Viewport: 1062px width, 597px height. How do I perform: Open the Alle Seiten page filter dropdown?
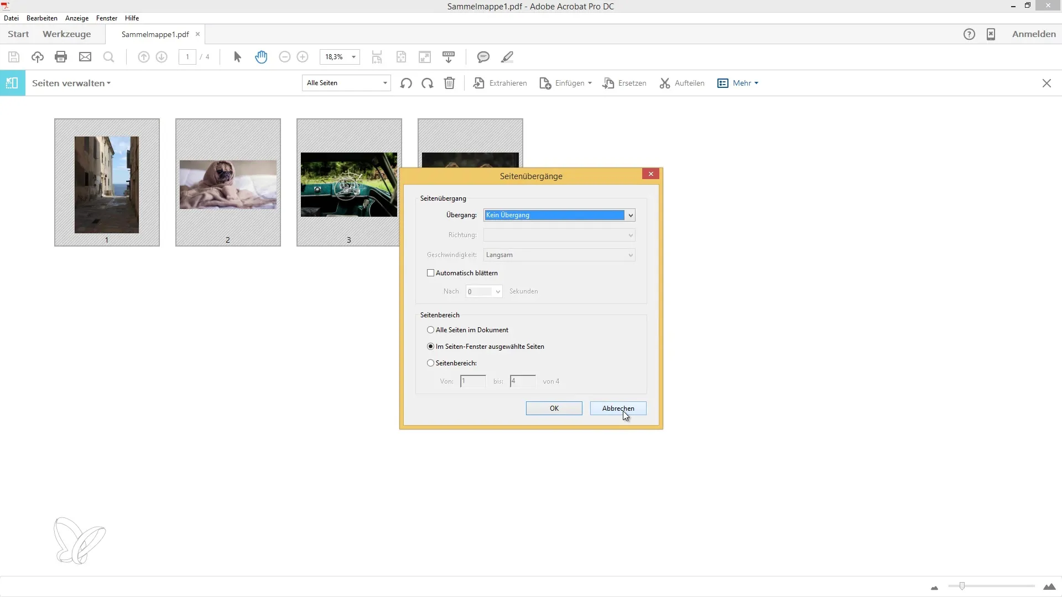click(346, 83)
